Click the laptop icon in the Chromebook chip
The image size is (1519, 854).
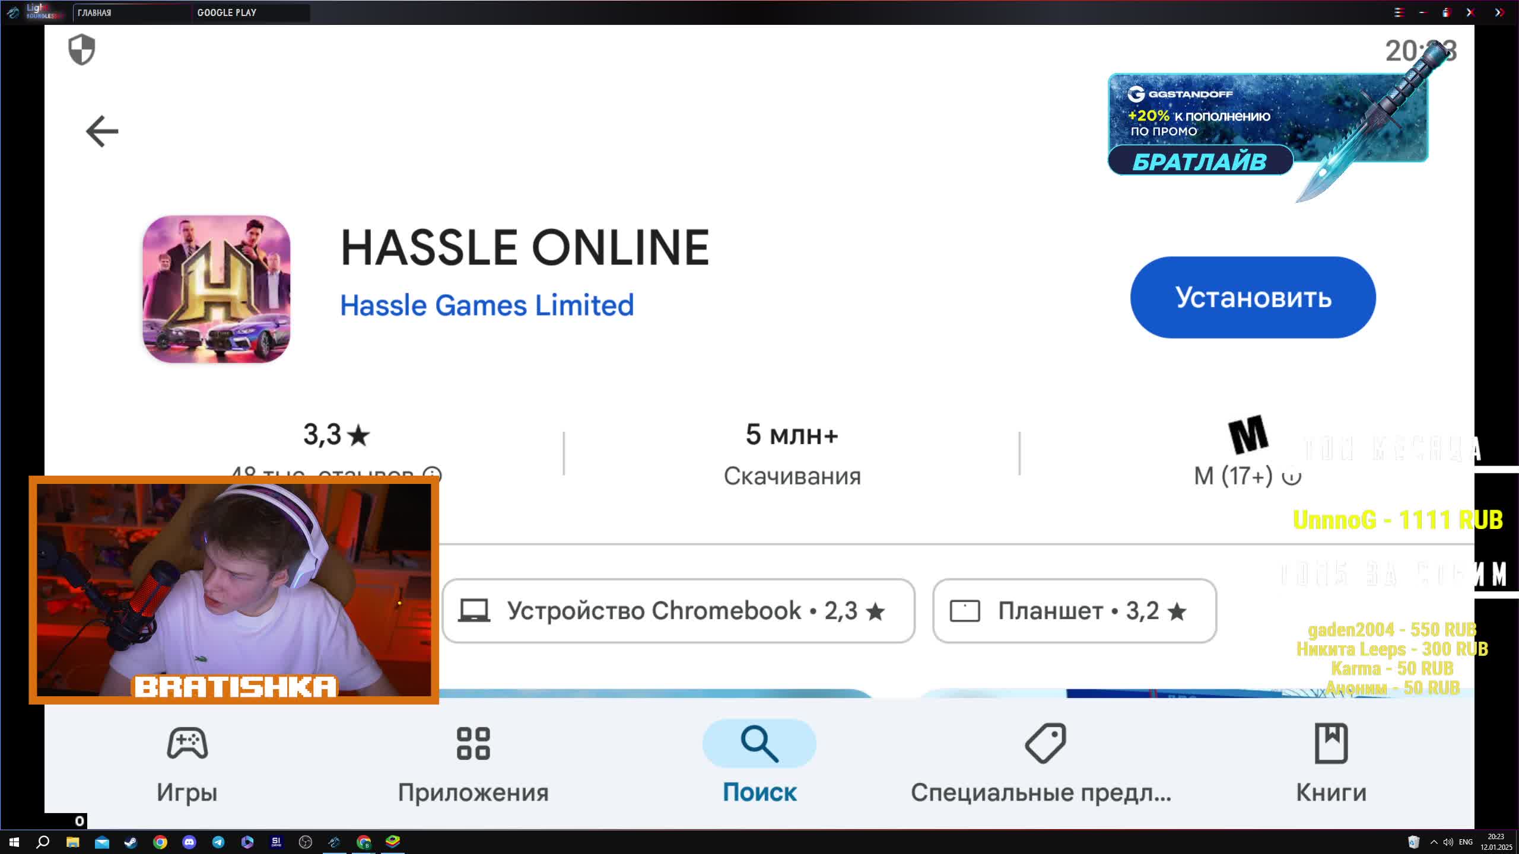(x=474, y=611)
